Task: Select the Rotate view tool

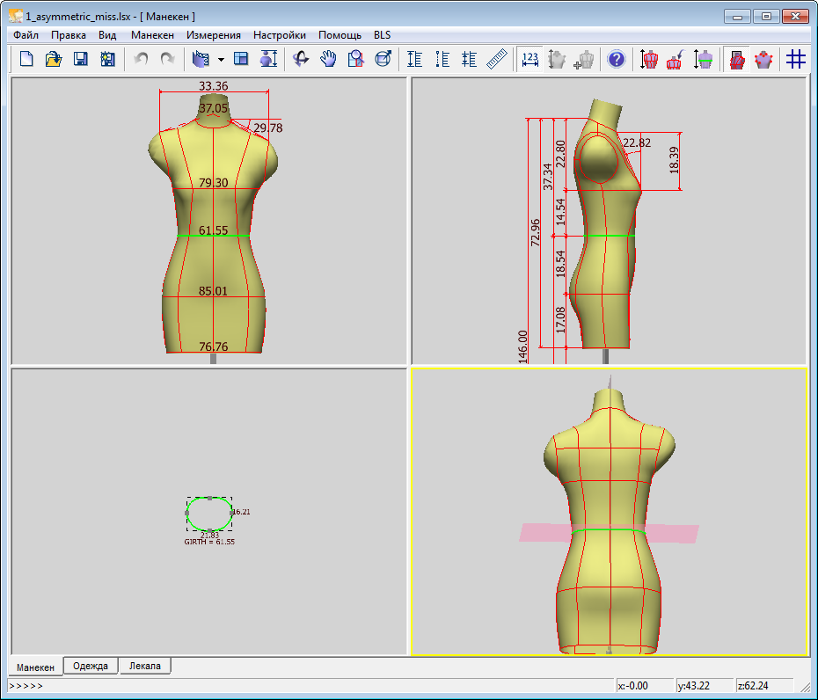Action: coord(301,59)
